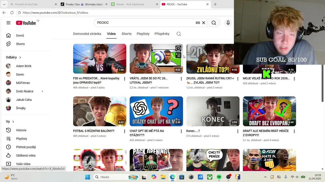View site information icon in address bar
This screenshot has height=182, width=325.
20,13
